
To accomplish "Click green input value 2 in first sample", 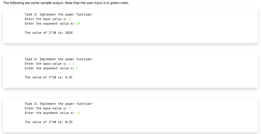I will pyautogui.click(x=70, y=19).
